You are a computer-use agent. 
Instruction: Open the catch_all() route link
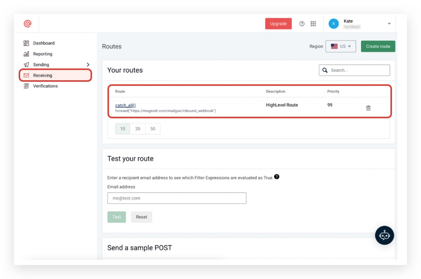125,105
